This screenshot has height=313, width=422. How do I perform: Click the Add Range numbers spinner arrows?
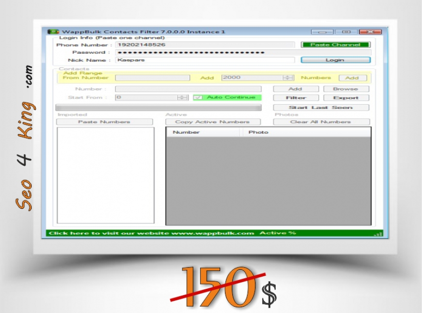289,78
